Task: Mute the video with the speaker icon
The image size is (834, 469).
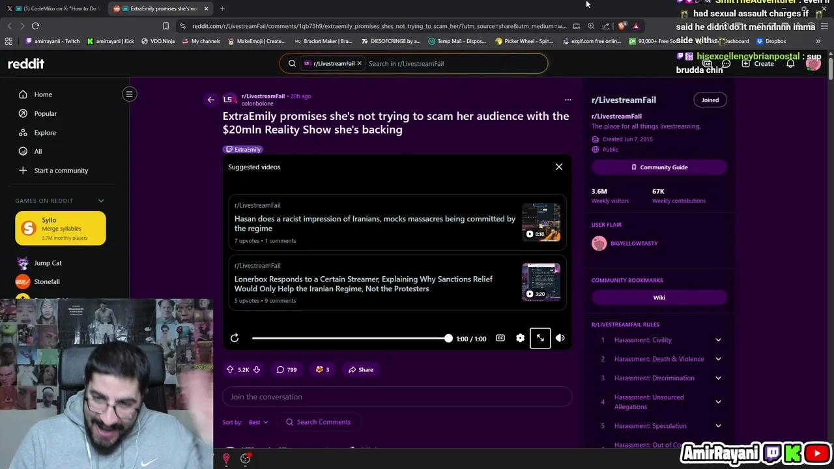Action: [560, 338]
